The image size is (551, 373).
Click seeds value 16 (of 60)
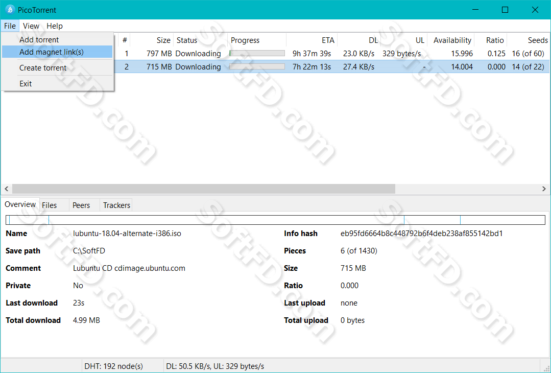point(528,54)
